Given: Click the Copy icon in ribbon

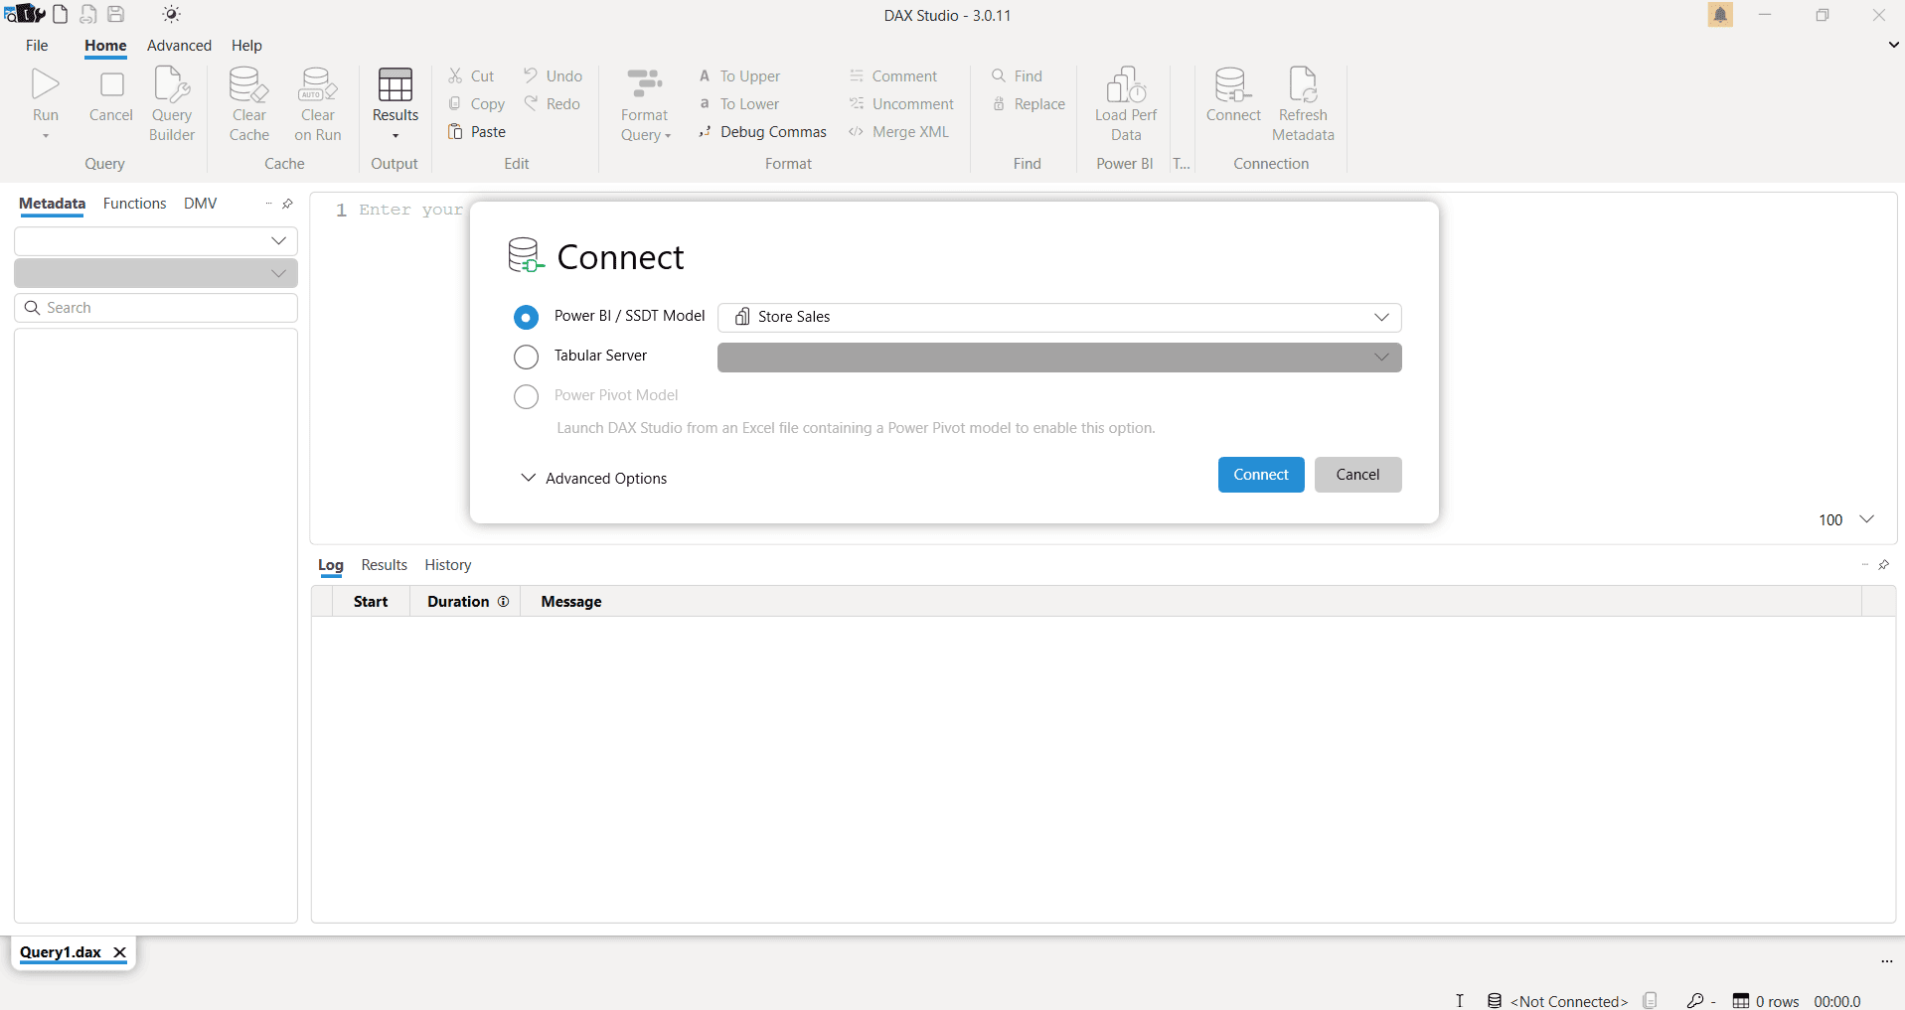Looking at the screenshot, I should pos(455,103).
